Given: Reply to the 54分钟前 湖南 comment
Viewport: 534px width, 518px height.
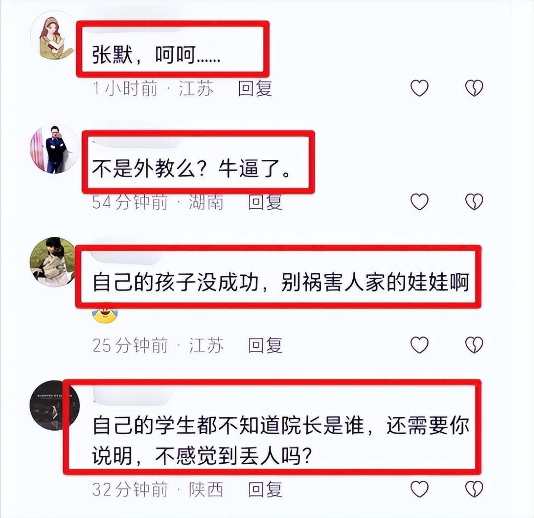Looking at the screenshot, I should [265, 202].
